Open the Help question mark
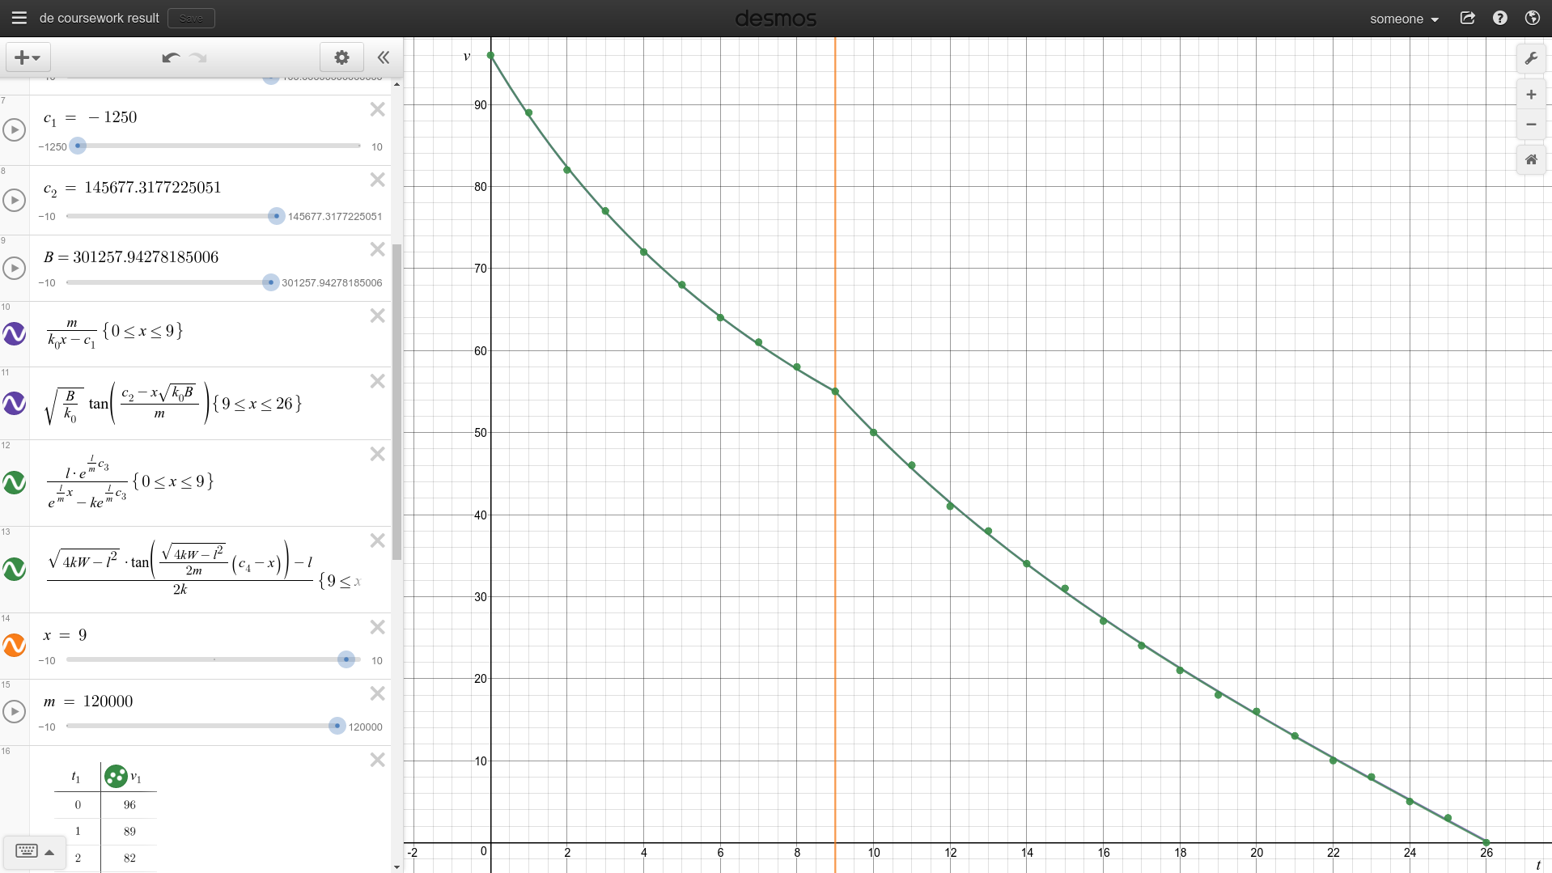This screenshot has width=1552, height=873. pos(1499,18)
